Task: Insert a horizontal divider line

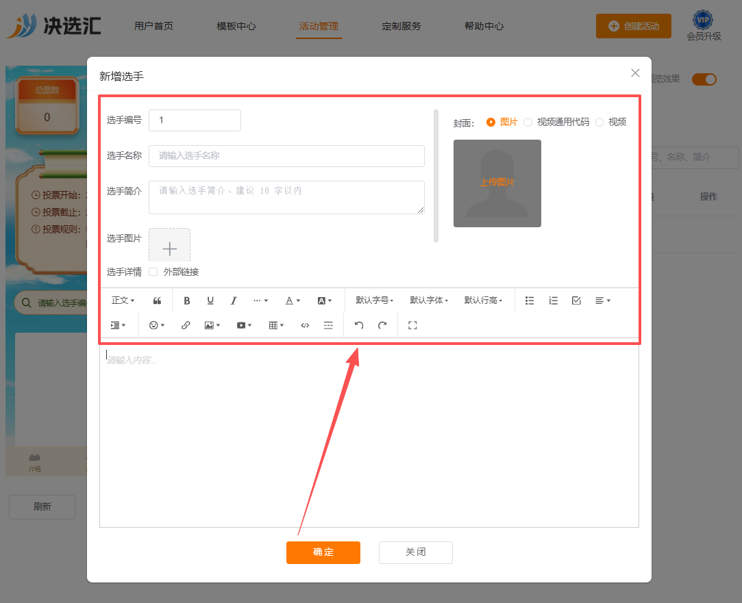Action: coord(328,325)
